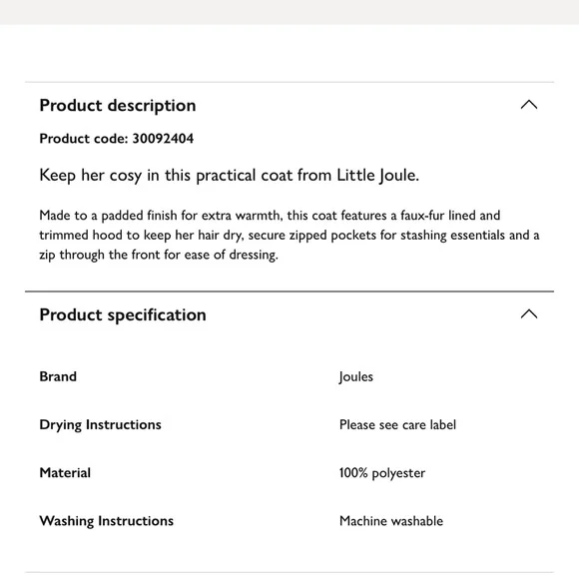The height and width of the screenshot is (579, 579).
Task: Click the Washing Instructions label
Action: 107,521
